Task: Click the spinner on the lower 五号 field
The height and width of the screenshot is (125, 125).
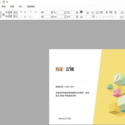Action: tap(14, 16)
